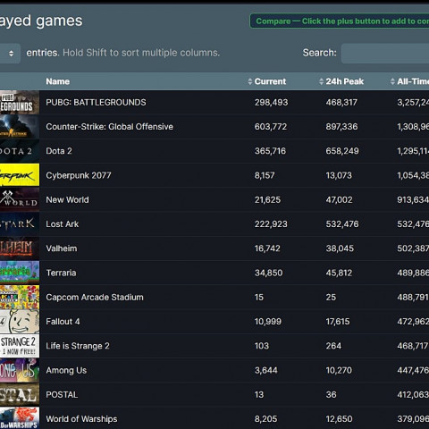
Task: Select the Valheim name link
Action: [62, 248]
